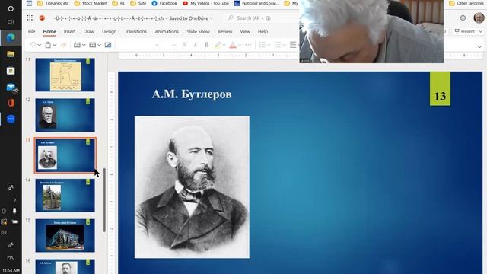The height and width of the screenshot is (274, 487).
Task: Open the Slide Show tab
Action: 198,31
